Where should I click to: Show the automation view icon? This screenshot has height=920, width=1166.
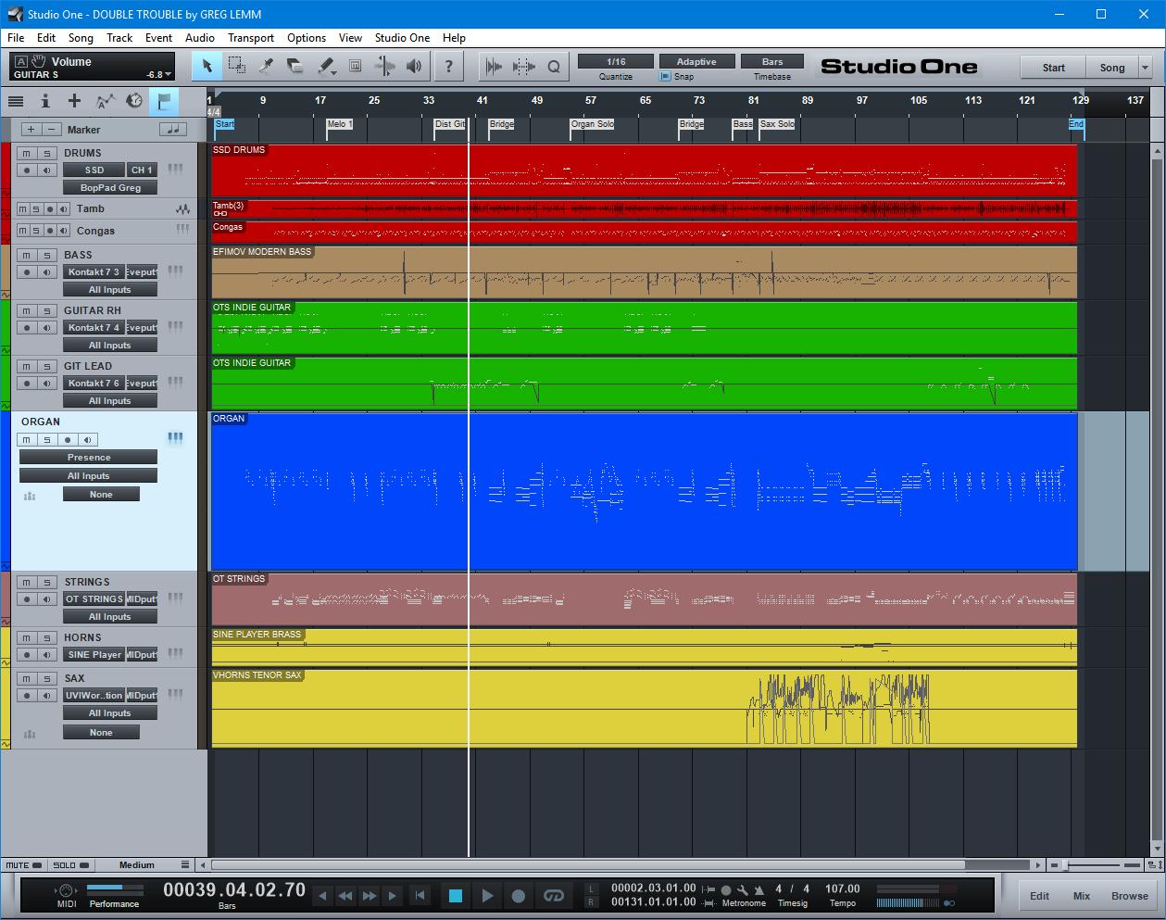105,101
